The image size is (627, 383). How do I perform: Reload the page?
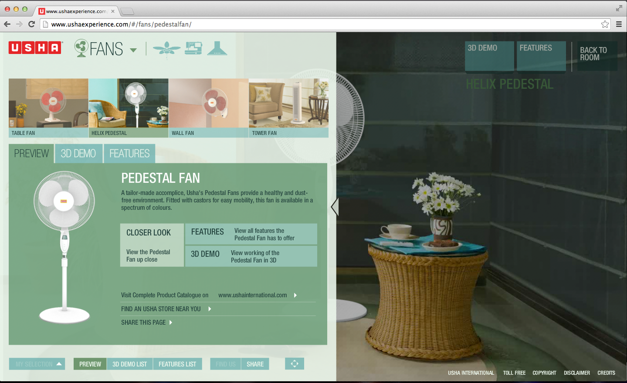[x=31, y=24]
